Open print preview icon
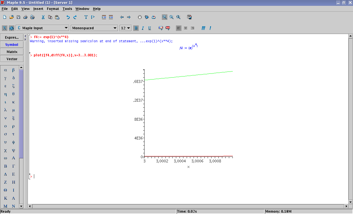Image resolution: width=353 pixels, height=214 pixels. coord(32,17)
